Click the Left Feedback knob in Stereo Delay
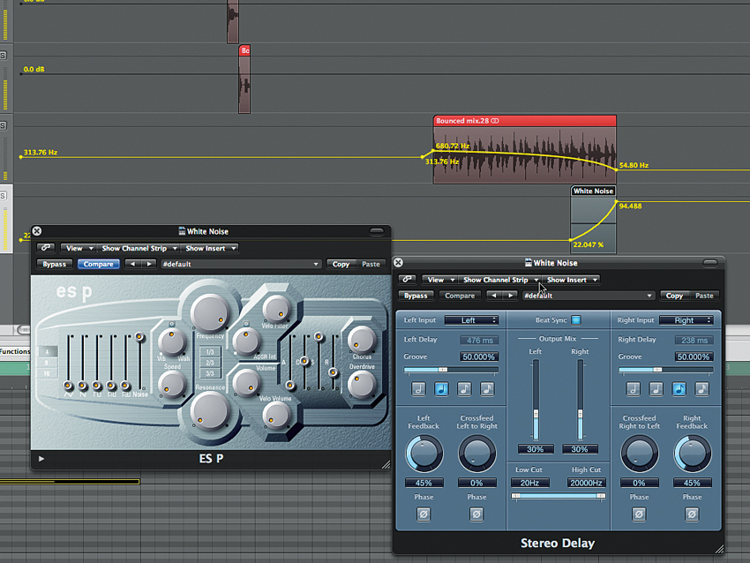The height and width of the screenshot is (563, 750). point(424,454)
